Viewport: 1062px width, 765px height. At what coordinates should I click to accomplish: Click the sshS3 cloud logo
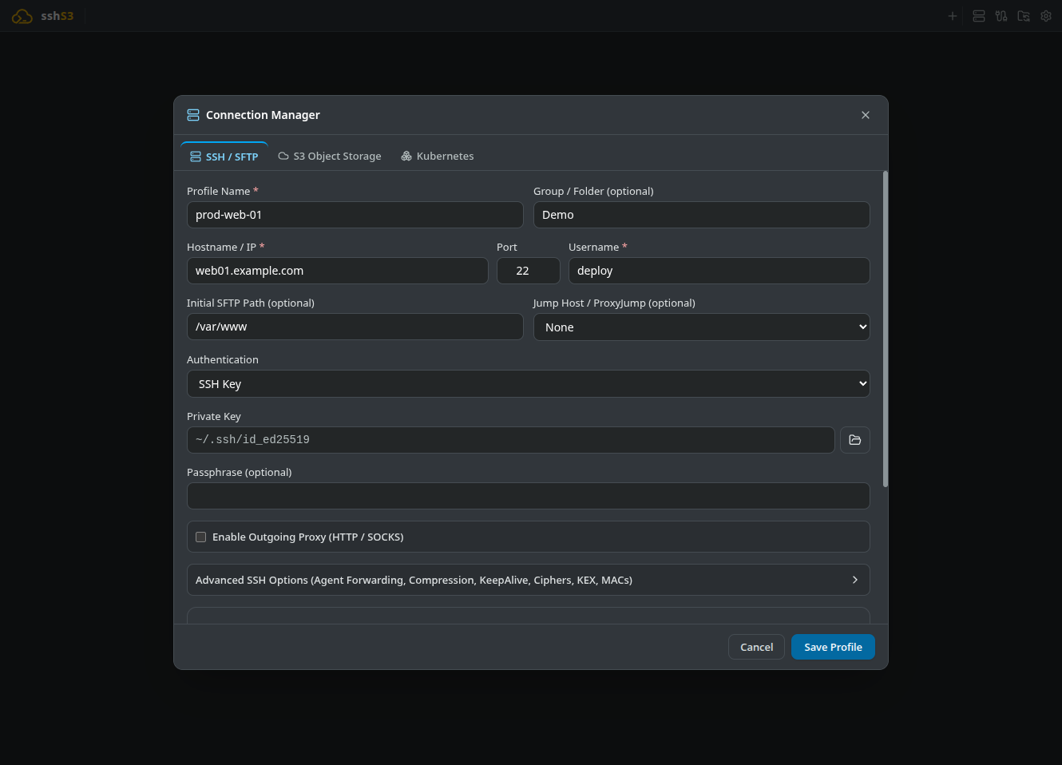tap(22, 16)
